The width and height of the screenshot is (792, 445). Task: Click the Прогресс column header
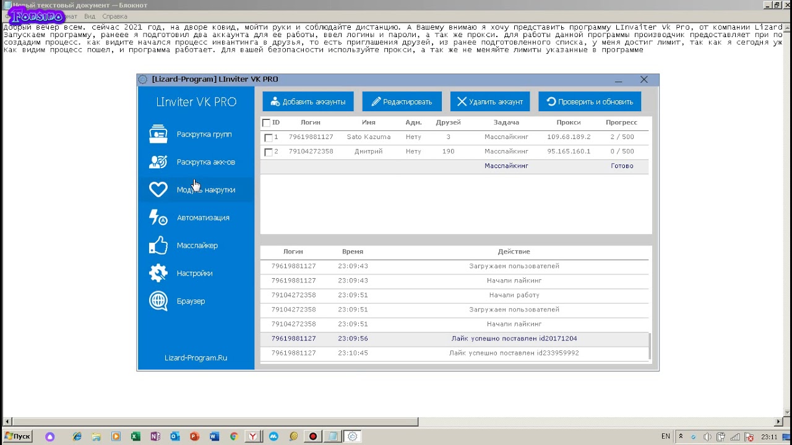coord(621,122)
